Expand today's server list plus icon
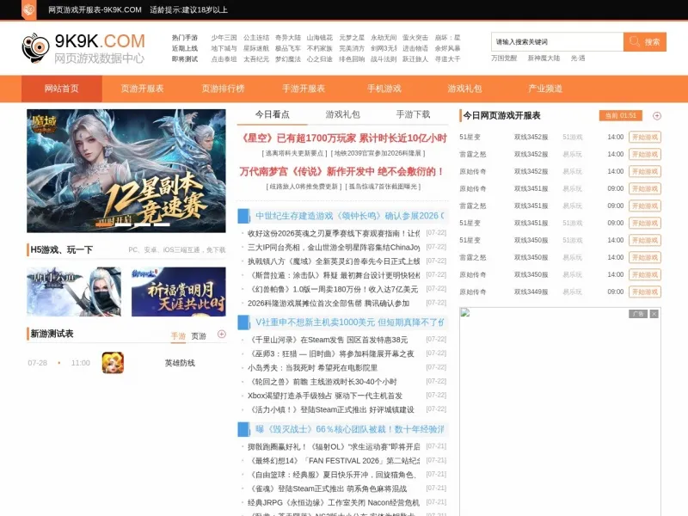Viewport: 688px width, 516px height. pos(657,116)
